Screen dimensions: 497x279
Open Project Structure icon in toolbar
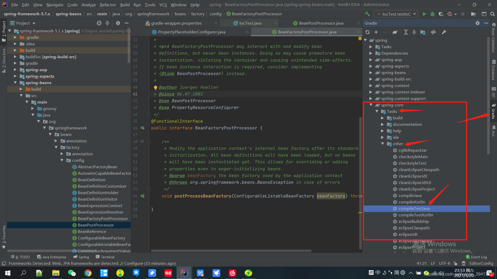tap(473, 14)
